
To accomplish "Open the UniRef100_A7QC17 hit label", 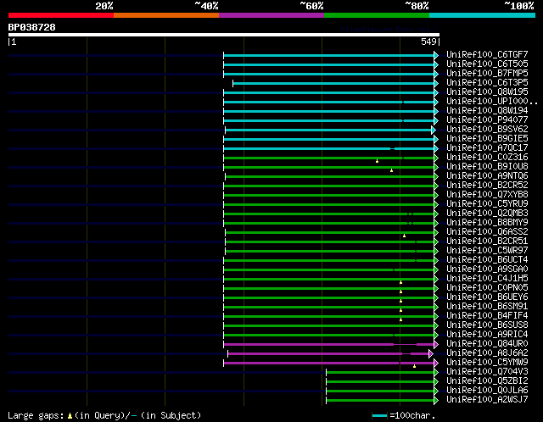I will point(486,147).
